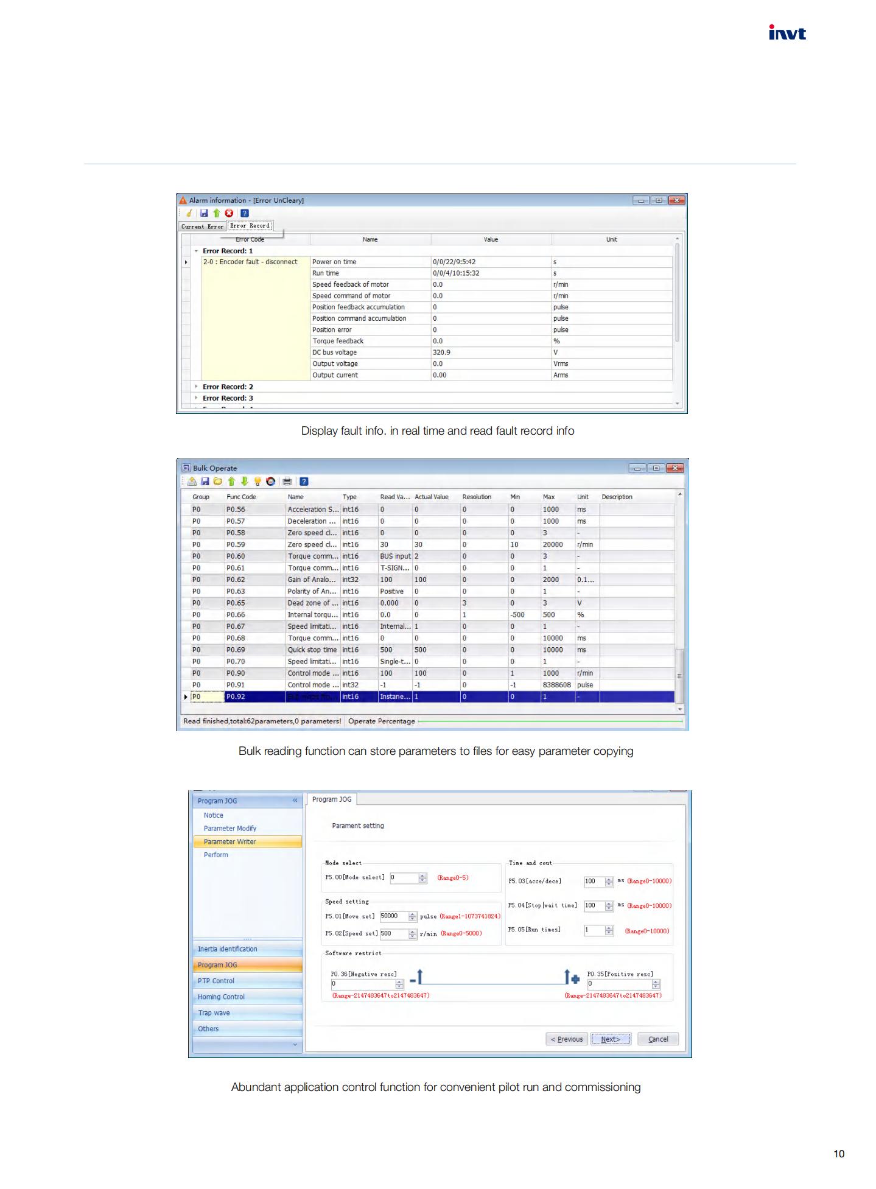Select Parameter Modify in the tree

pos(230,829)
